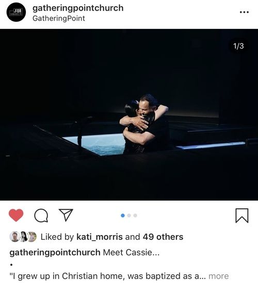This screenshot has height=283, width=258.
Task: Tap the baptism hug photo
Action: pos(129,114)
